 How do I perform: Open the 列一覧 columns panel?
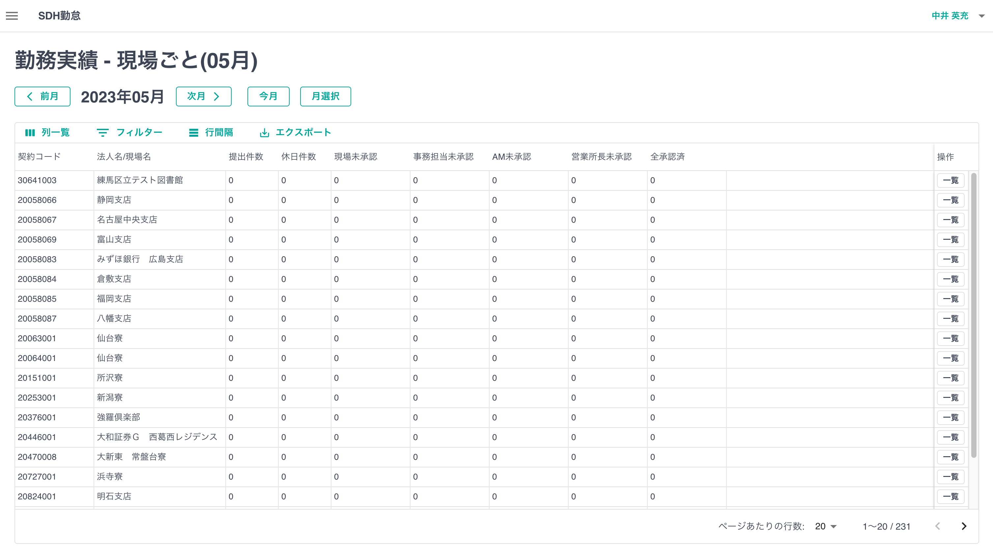click(47, 132)
